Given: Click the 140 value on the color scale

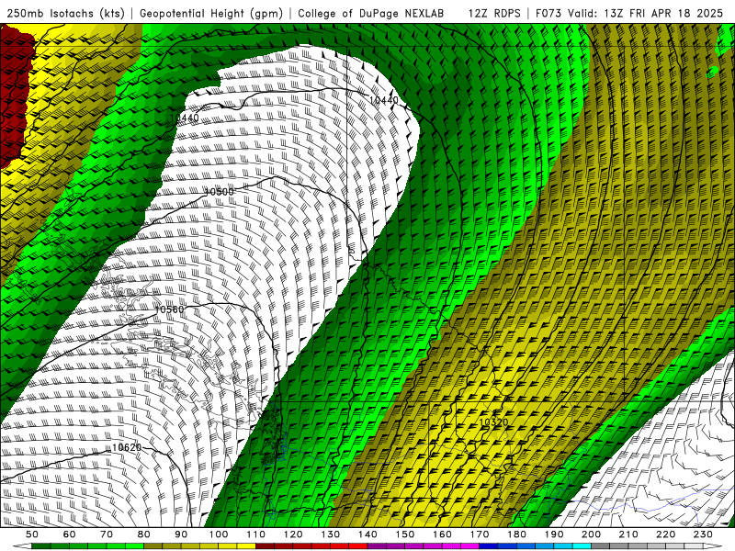Looking at the screenshot, I should click(x=367, y=534).
